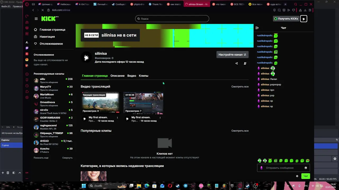Go back in the browser

(x=33, y=10)
